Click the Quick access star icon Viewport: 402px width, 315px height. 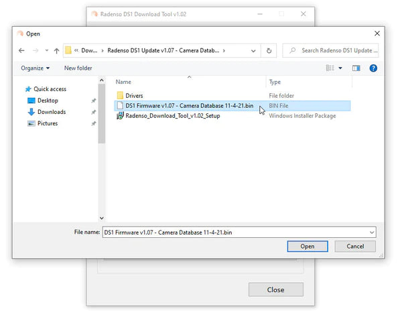tap(28, 89)
